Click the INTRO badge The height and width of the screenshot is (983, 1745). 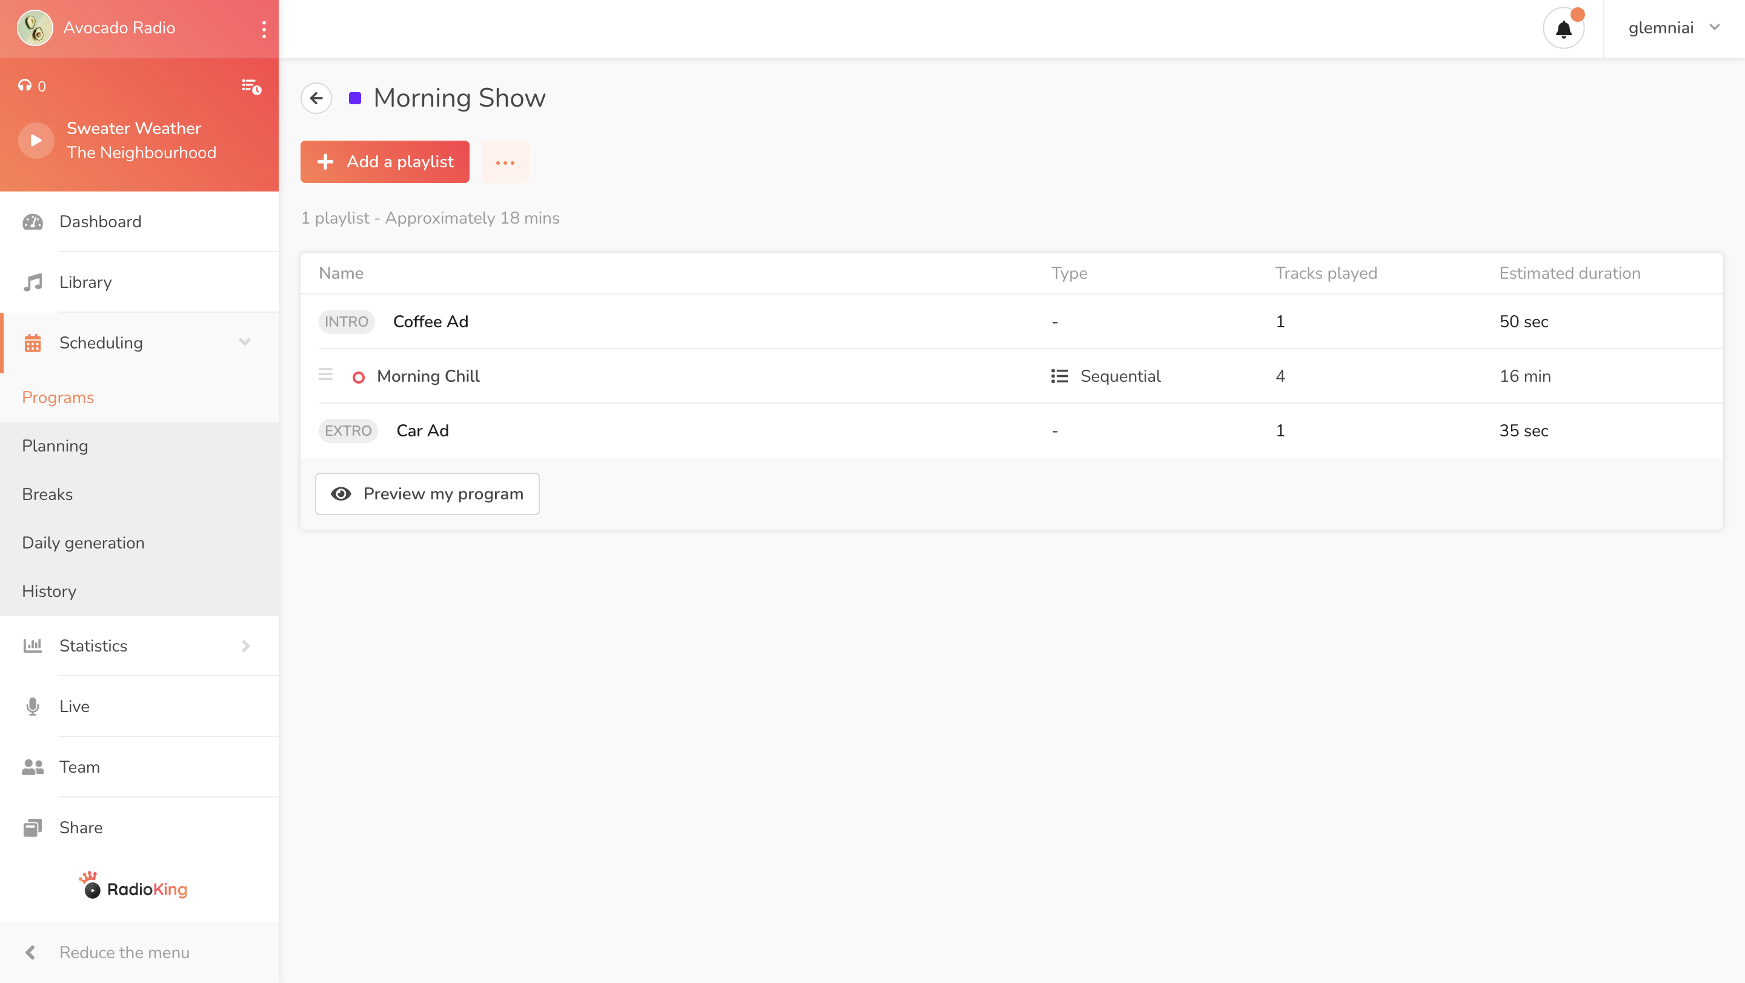[347, 322]
